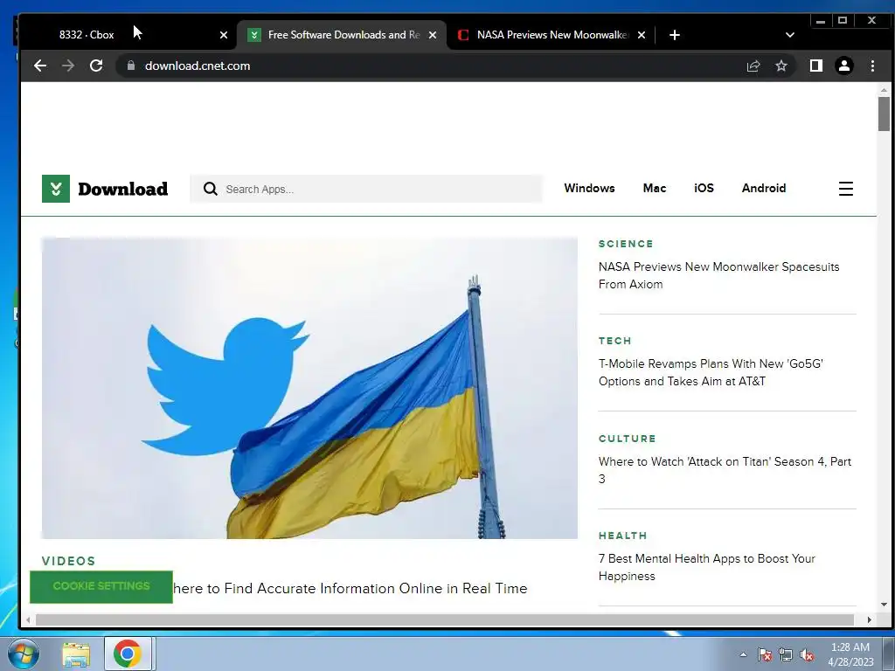The width and height of the screenshot is (895, 671).
Task: Click the CULTURE category label
Action: click(628, 439)
